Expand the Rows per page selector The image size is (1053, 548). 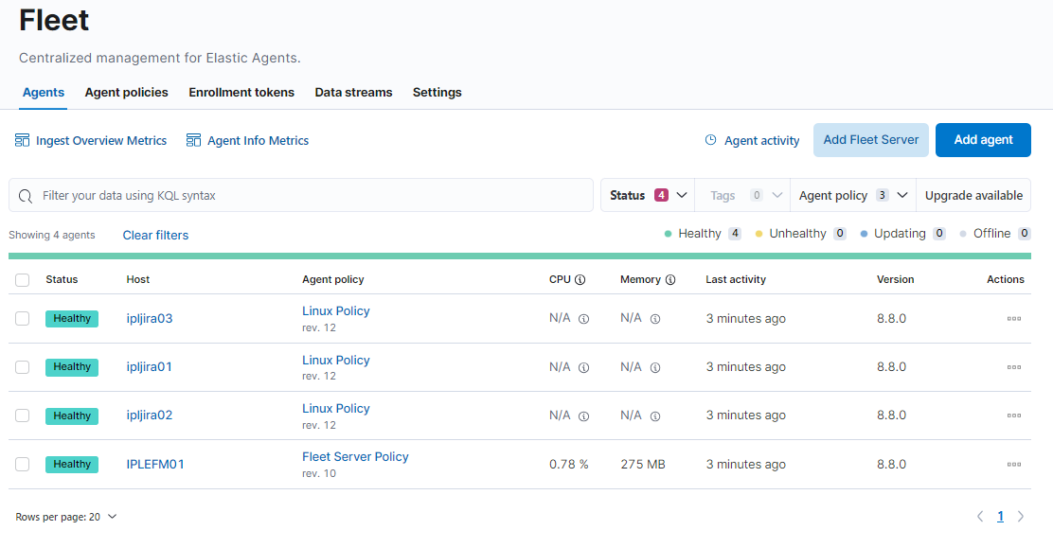point(66,517)
